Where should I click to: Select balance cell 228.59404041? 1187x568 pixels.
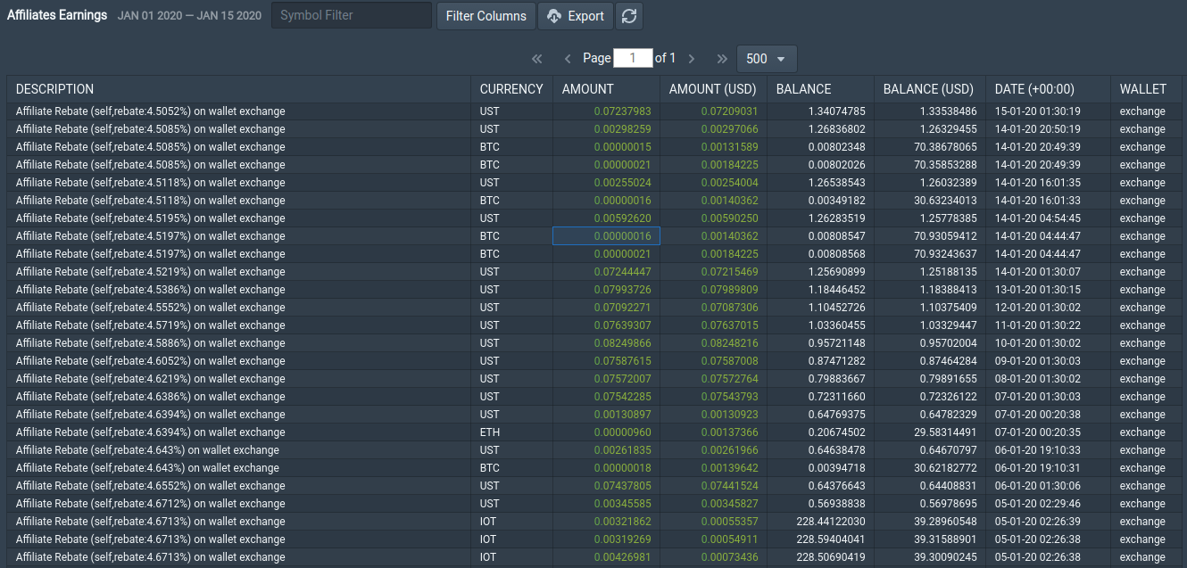click(x=821, y=539)
